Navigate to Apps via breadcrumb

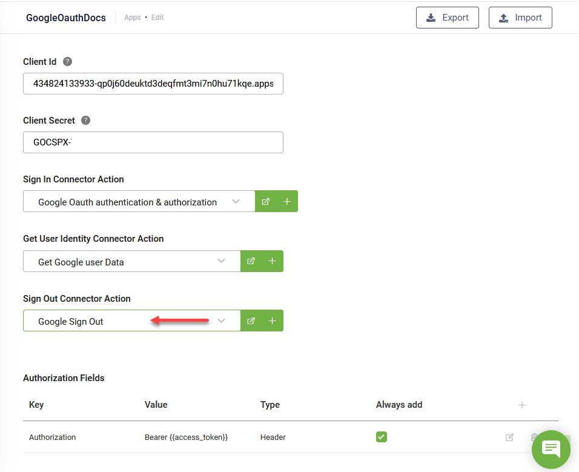click(132, 17)
